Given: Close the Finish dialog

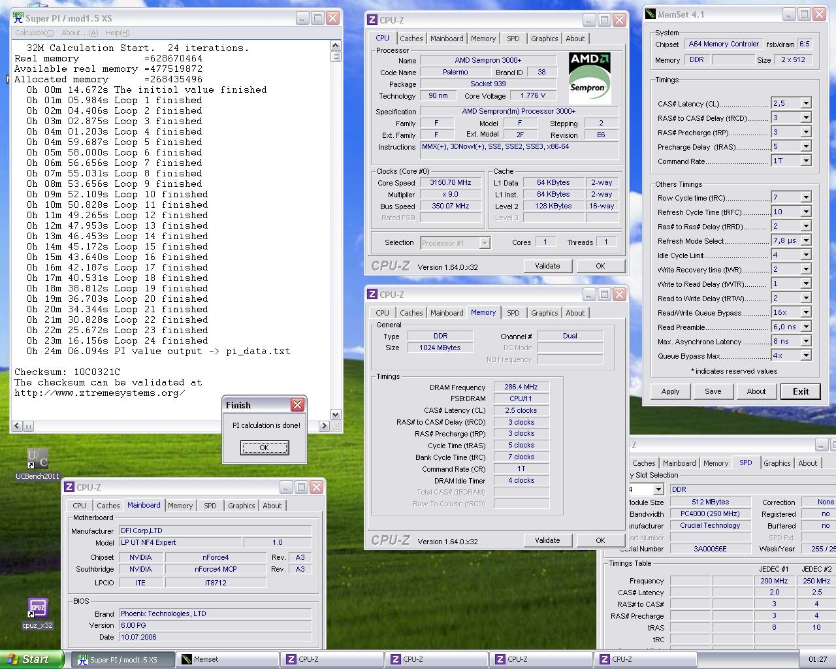Looking at the screenshot, I should pyautogui.click(x=297, y=405).
